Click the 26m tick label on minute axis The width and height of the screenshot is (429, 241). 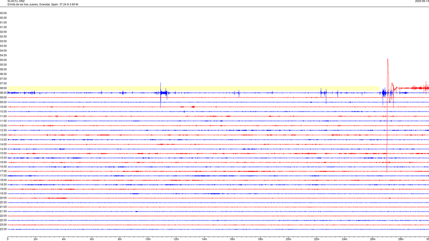click(373, 239)
